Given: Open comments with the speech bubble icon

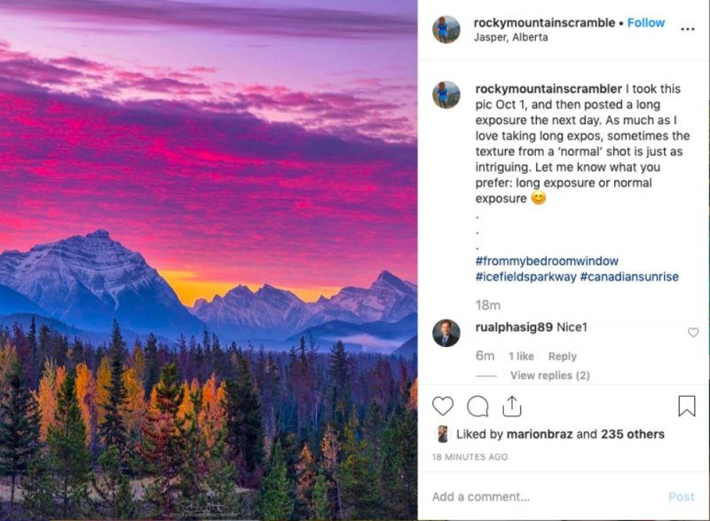Looking at the screenshot, I should pyautogui.click(x=476, y=405).
